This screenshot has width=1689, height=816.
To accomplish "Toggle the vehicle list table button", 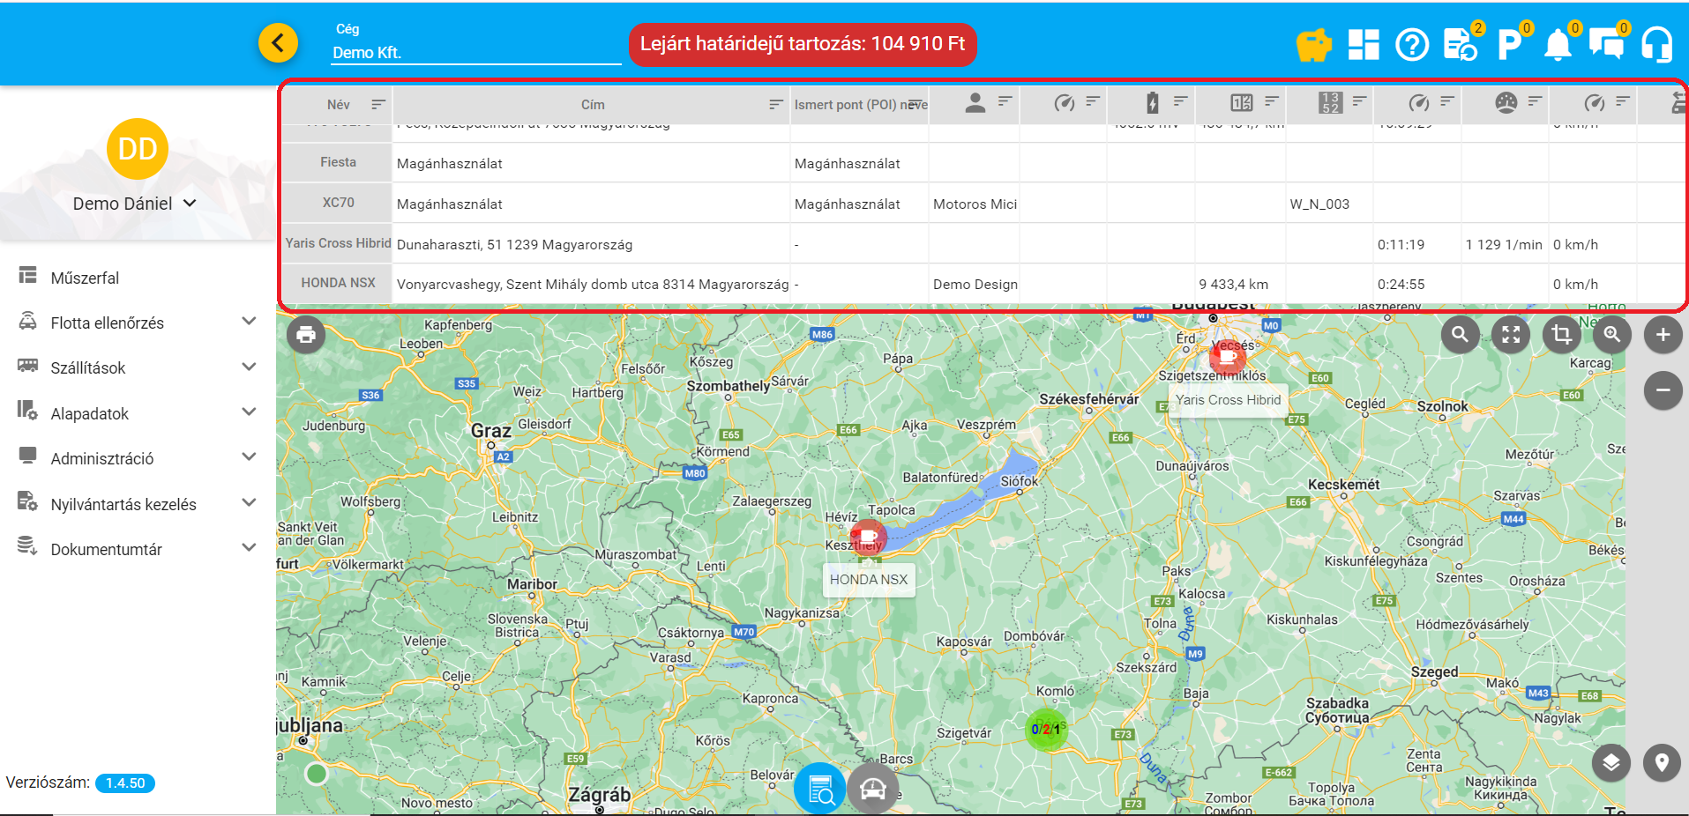I will pos(820,789).
